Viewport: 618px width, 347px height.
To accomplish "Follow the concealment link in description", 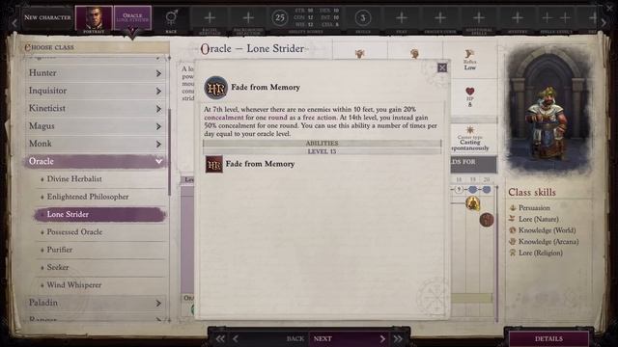I will [224, 118].
